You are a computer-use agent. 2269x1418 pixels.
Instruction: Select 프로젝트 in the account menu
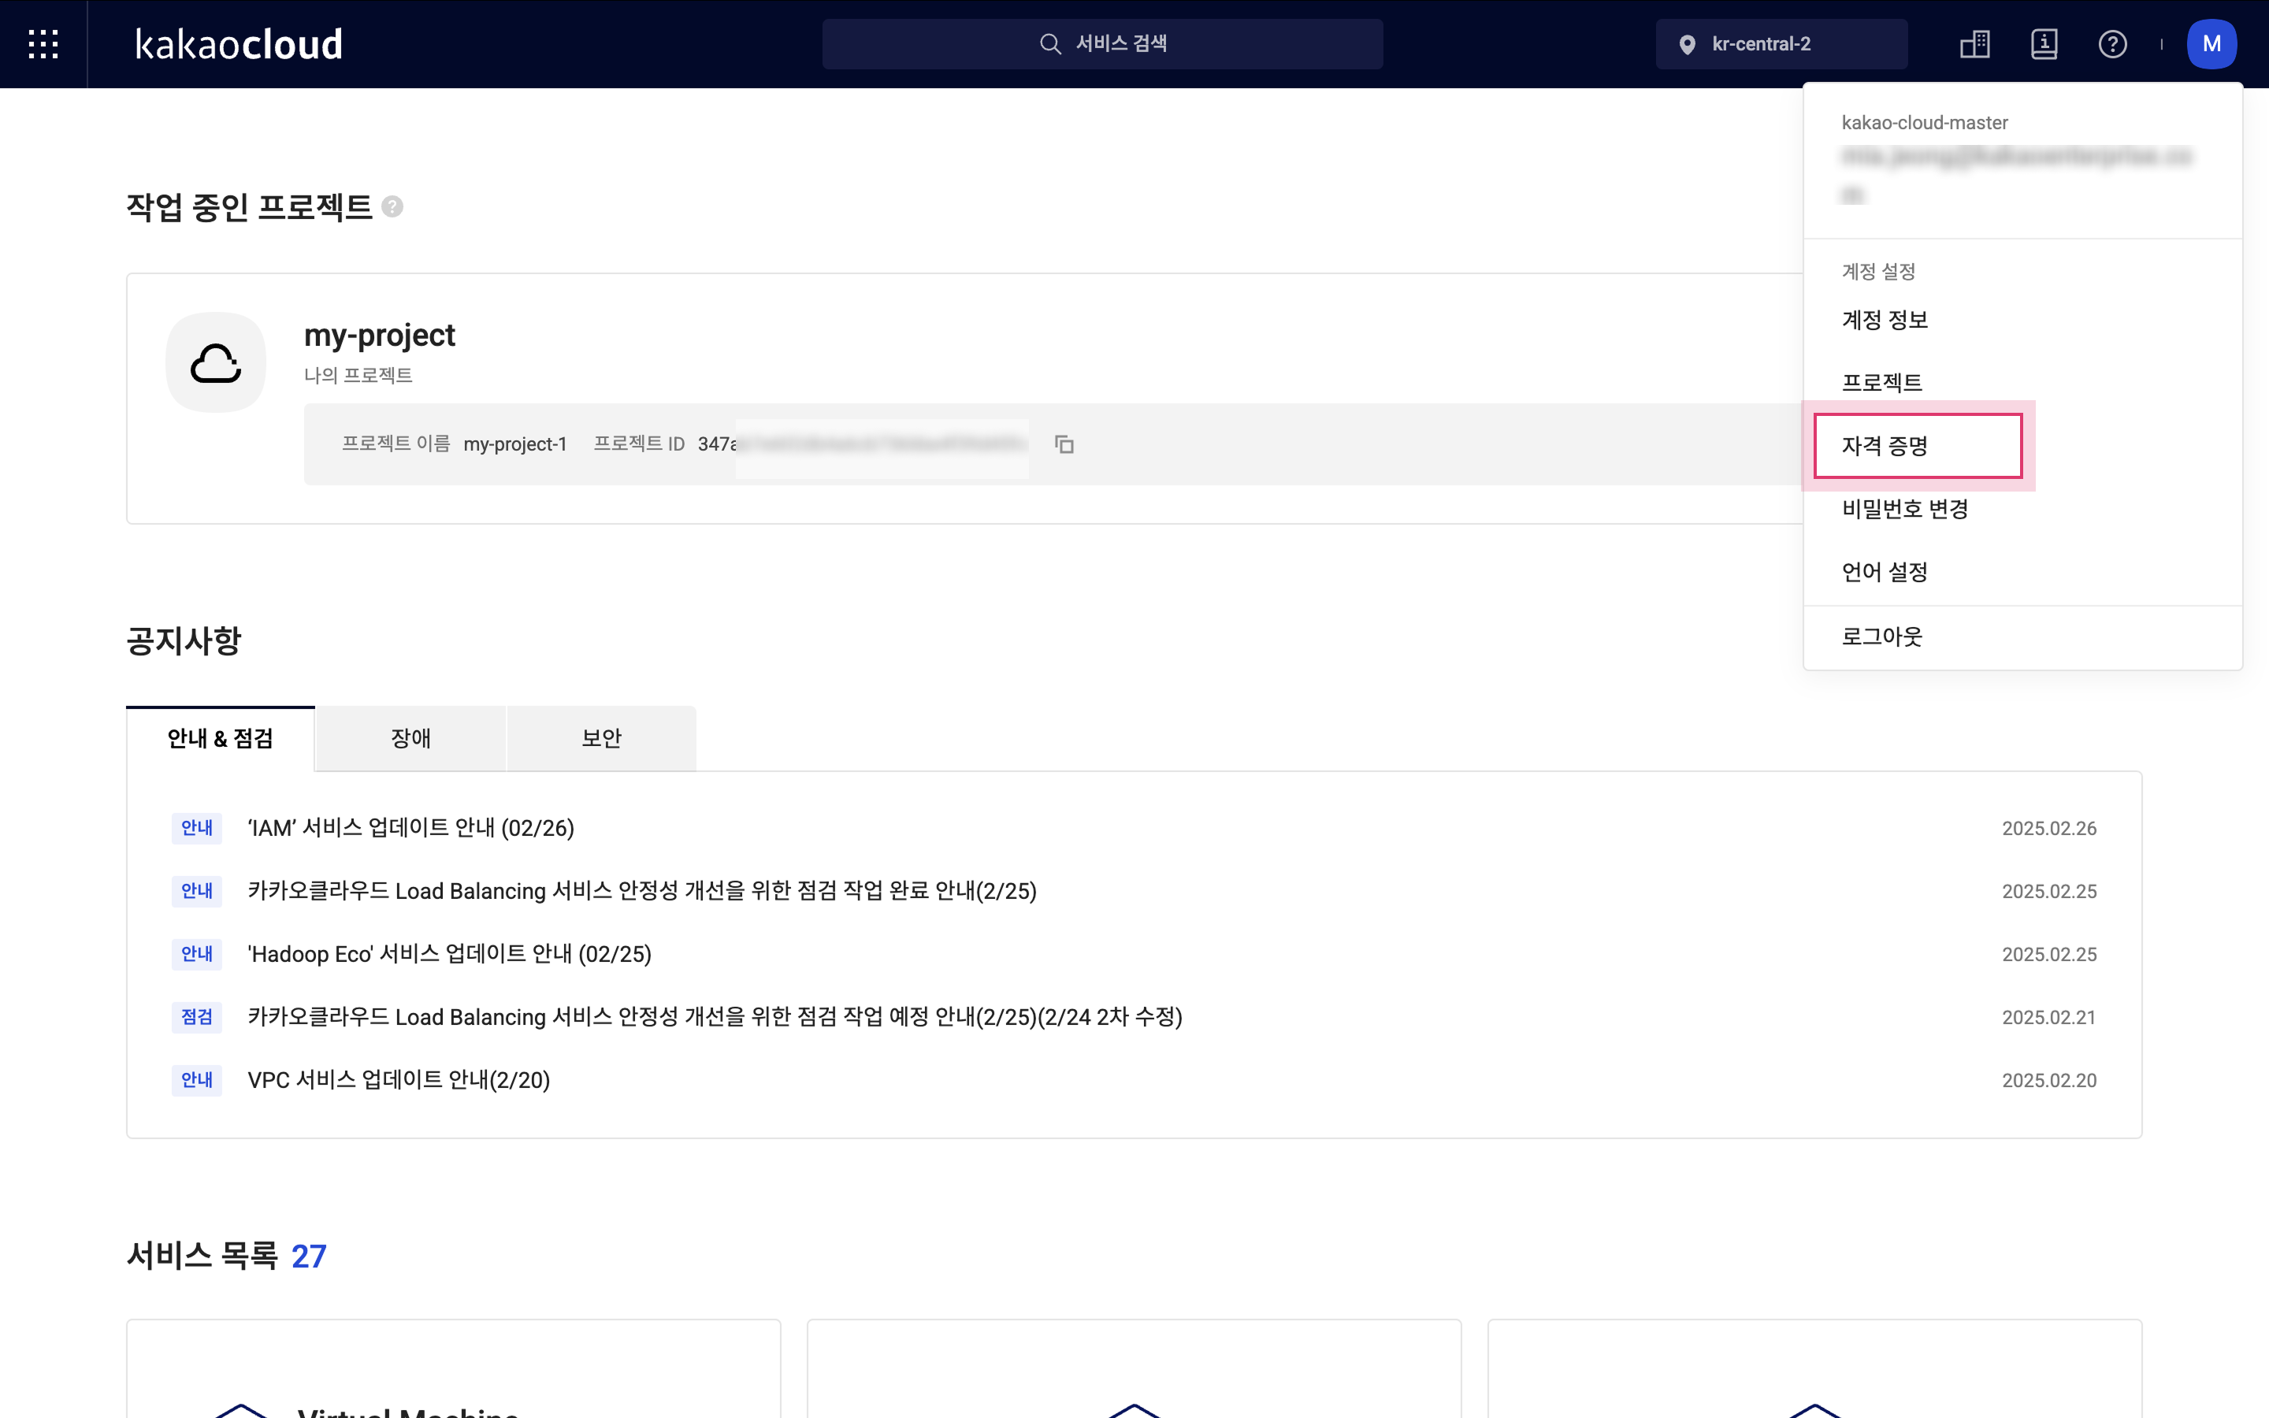pyautogui.click(x=1881, y=383)
